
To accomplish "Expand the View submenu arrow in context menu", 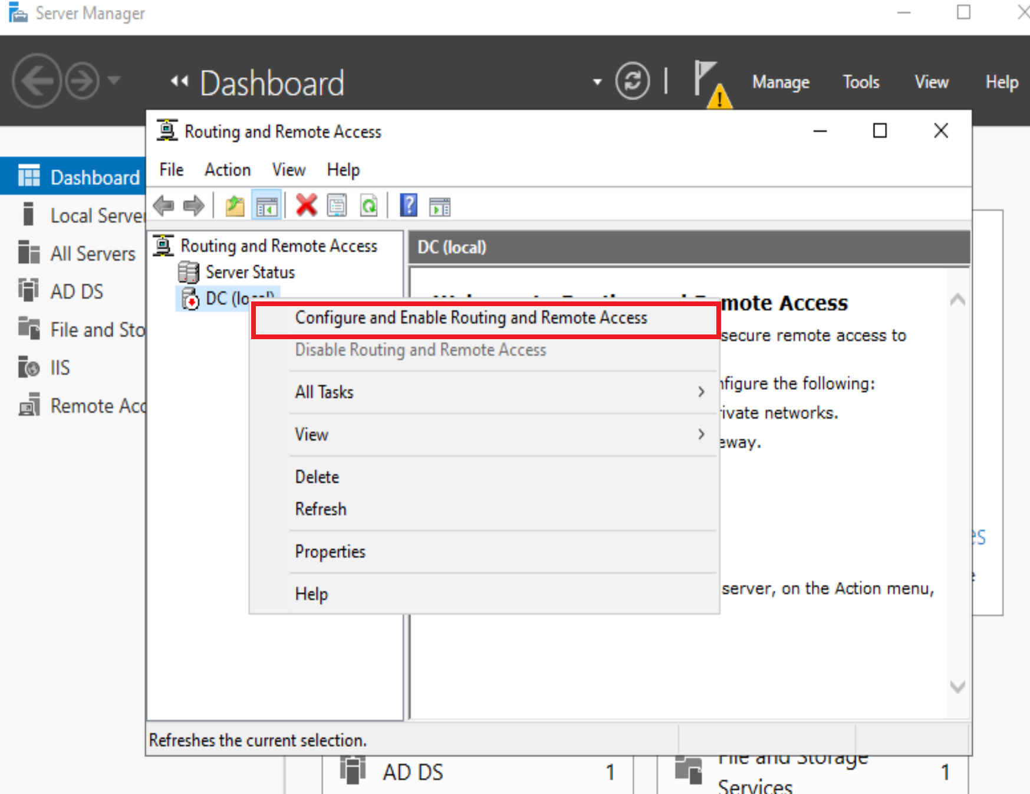I will (x=701, y=434).
